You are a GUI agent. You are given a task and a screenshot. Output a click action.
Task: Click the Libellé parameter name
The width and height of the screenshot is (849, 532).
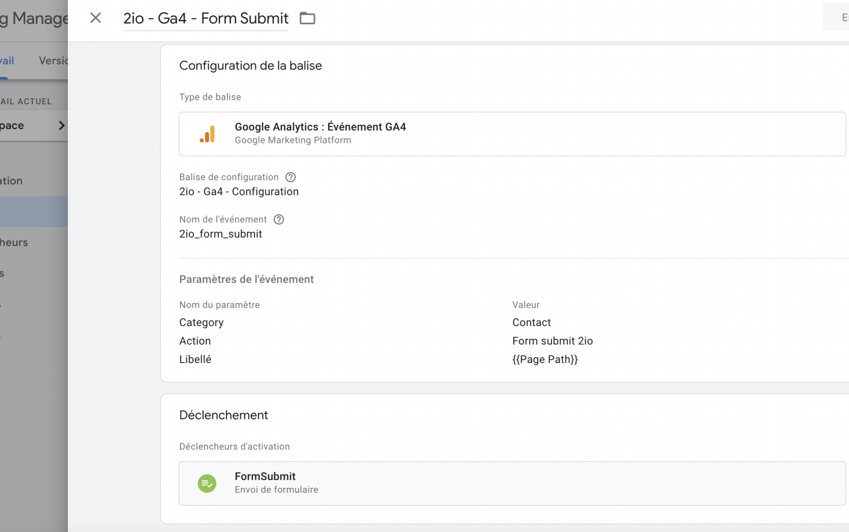click(195, 359)
